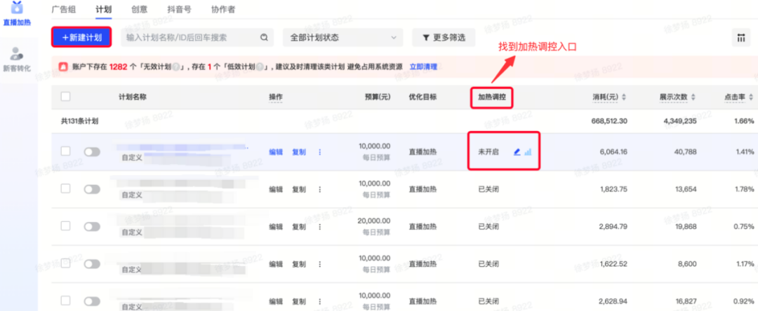This screenshot has height=311, width=758.
Task: Click the 加热调控 column header
Action: 492,97
